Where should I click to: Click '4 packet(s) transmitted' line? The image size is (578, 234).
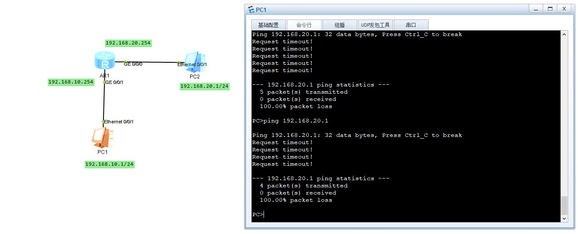(x=304, y=186)
